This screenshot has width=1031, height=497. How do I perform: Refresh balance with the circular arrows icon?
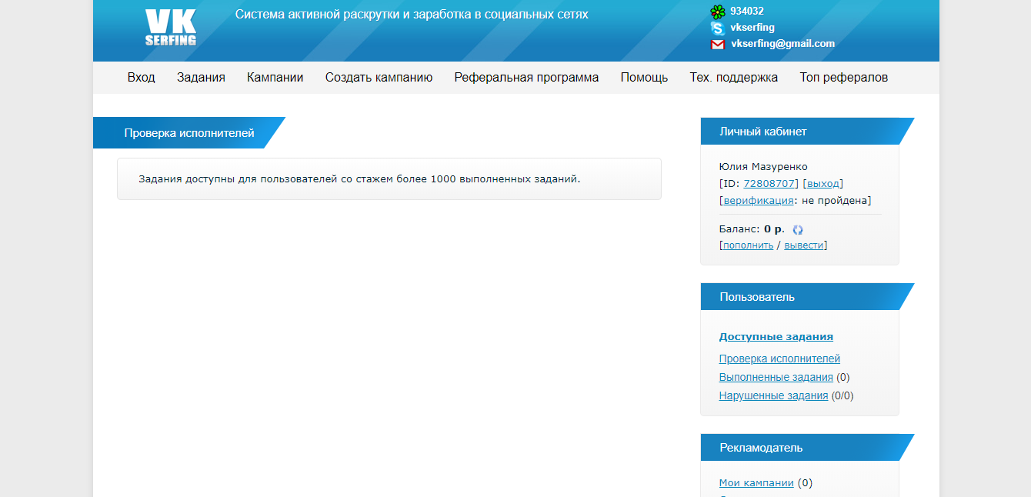click(x=798, y=229)
